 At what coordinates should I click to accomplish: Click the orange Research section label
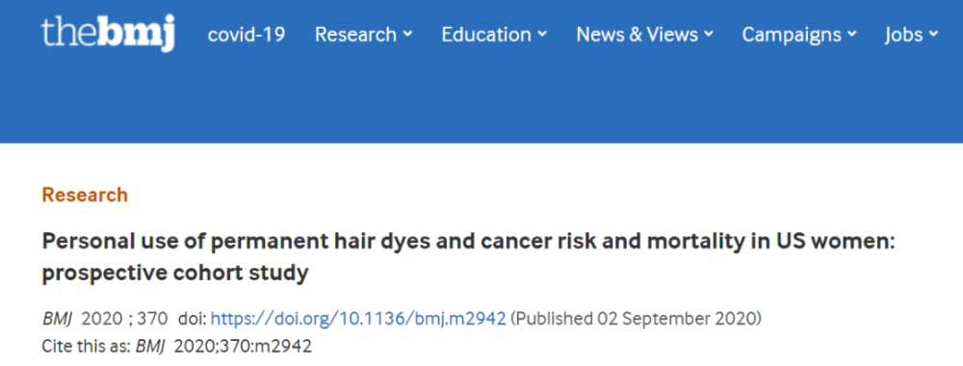(85, 196)
